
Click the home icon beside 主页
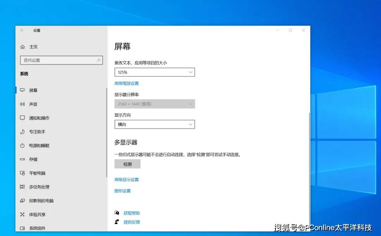click(x=23, y=47)
